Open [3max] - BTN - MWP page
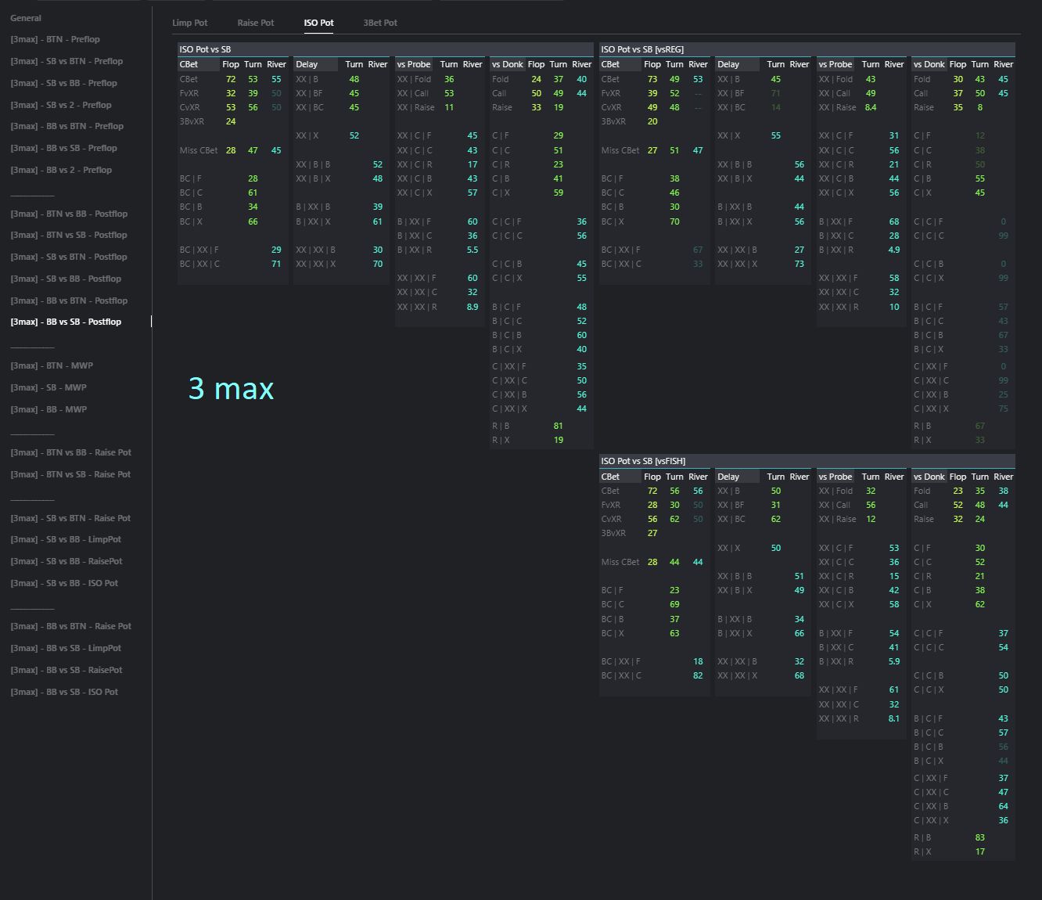 pos(52,365)
